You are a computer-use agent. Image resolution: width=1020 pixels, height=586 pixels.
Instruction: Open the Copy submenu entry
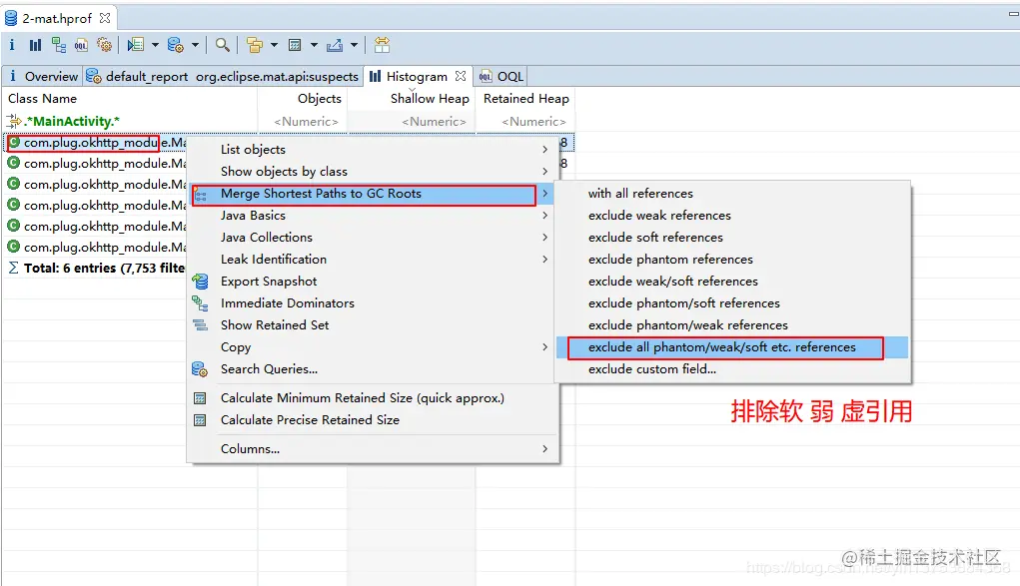372,347
